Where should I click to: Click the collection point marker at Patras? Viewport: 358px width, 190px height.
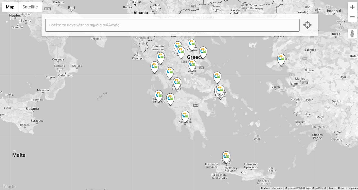177,83
